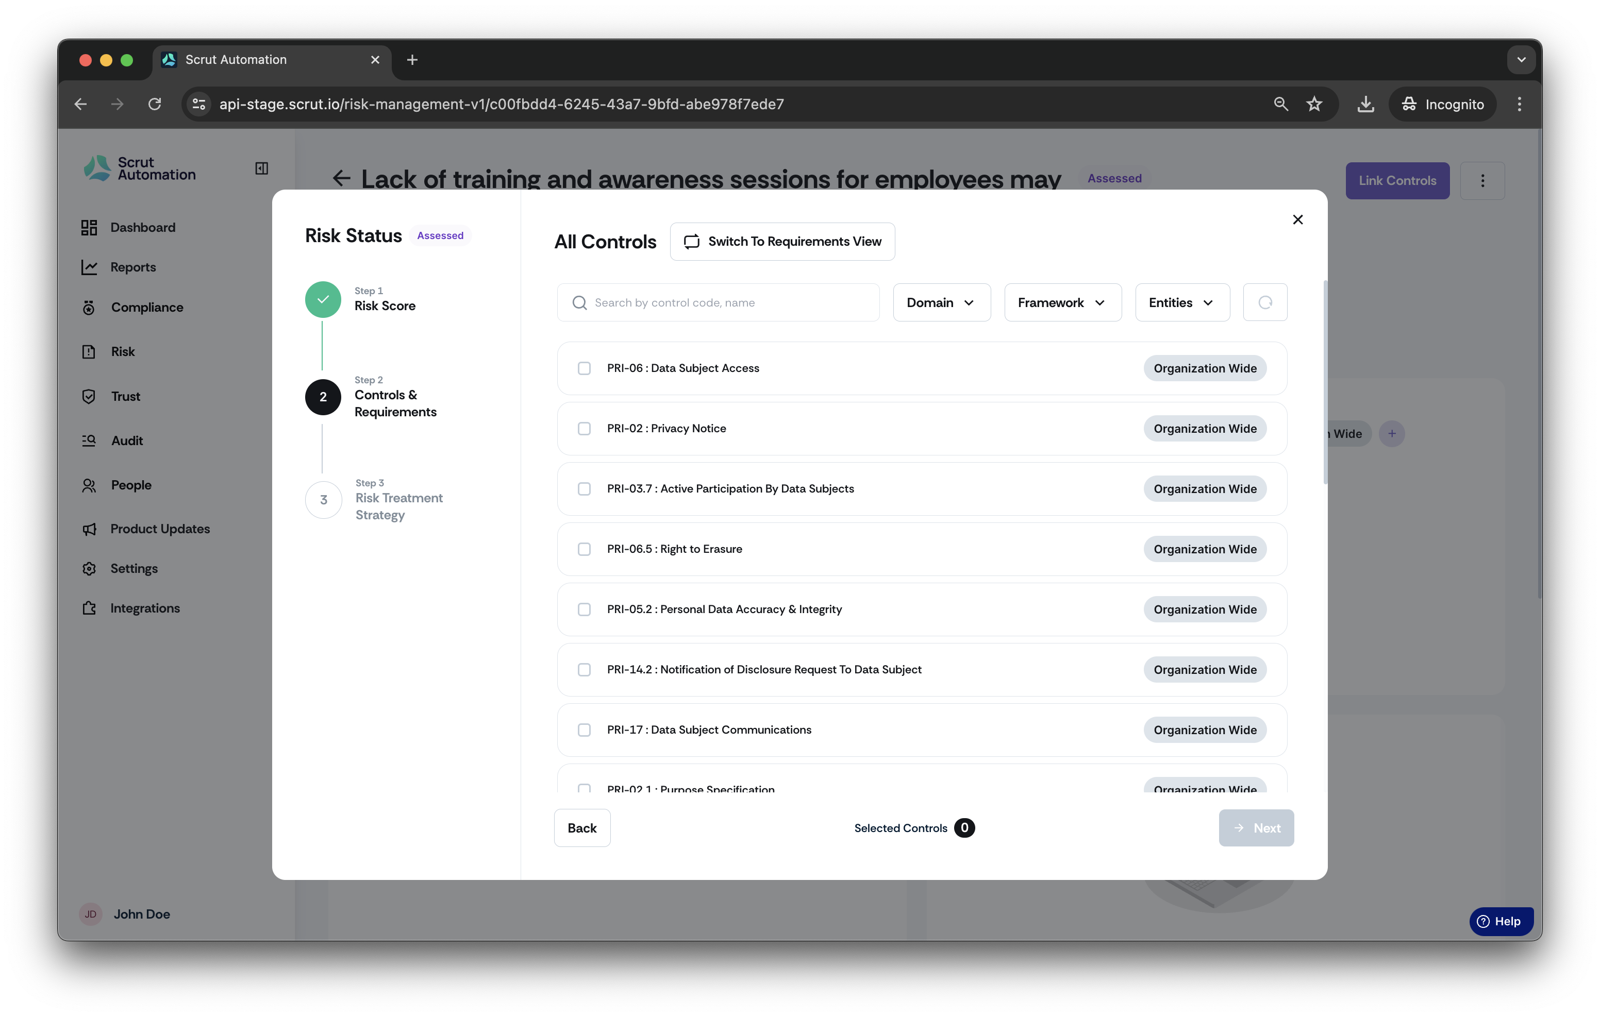
Task: Click the Switch To Requirements View button
Action: point(782,242)
